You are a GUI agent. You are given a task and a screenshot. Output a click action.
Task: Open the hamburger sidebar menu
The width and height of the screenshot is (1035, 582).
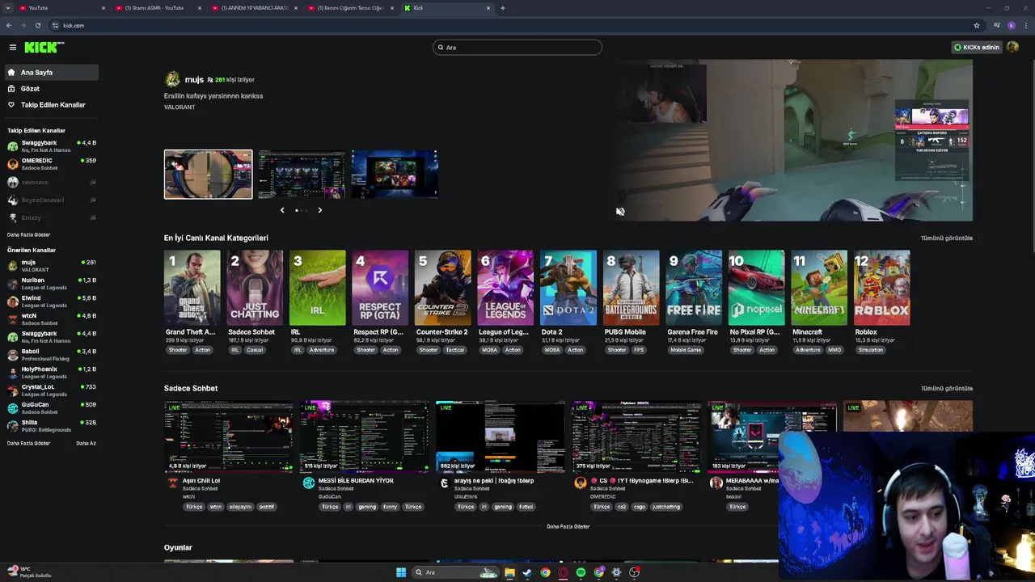pyautogui.click(x=12, y=48)
